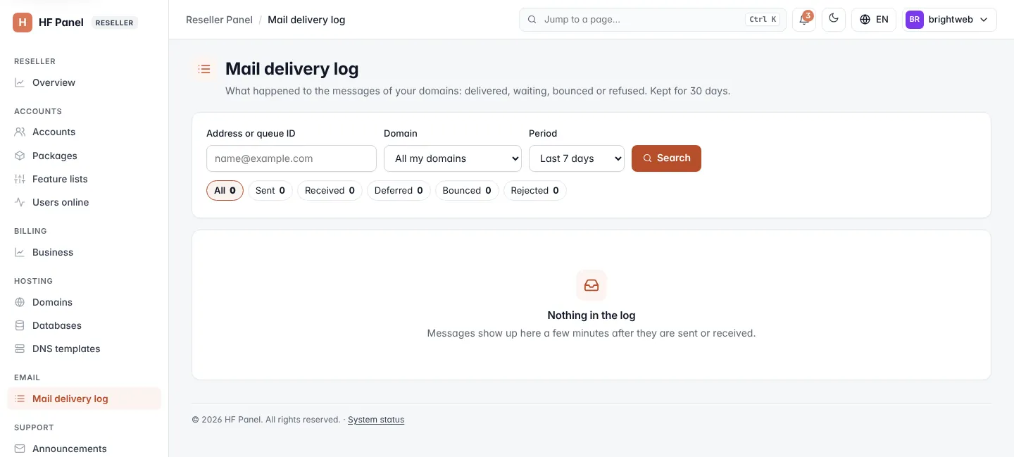This screenshot has height=457, width=1014.
Task: Click the Mail delivery log list icon in sidebar
Action: pos(20,399)
